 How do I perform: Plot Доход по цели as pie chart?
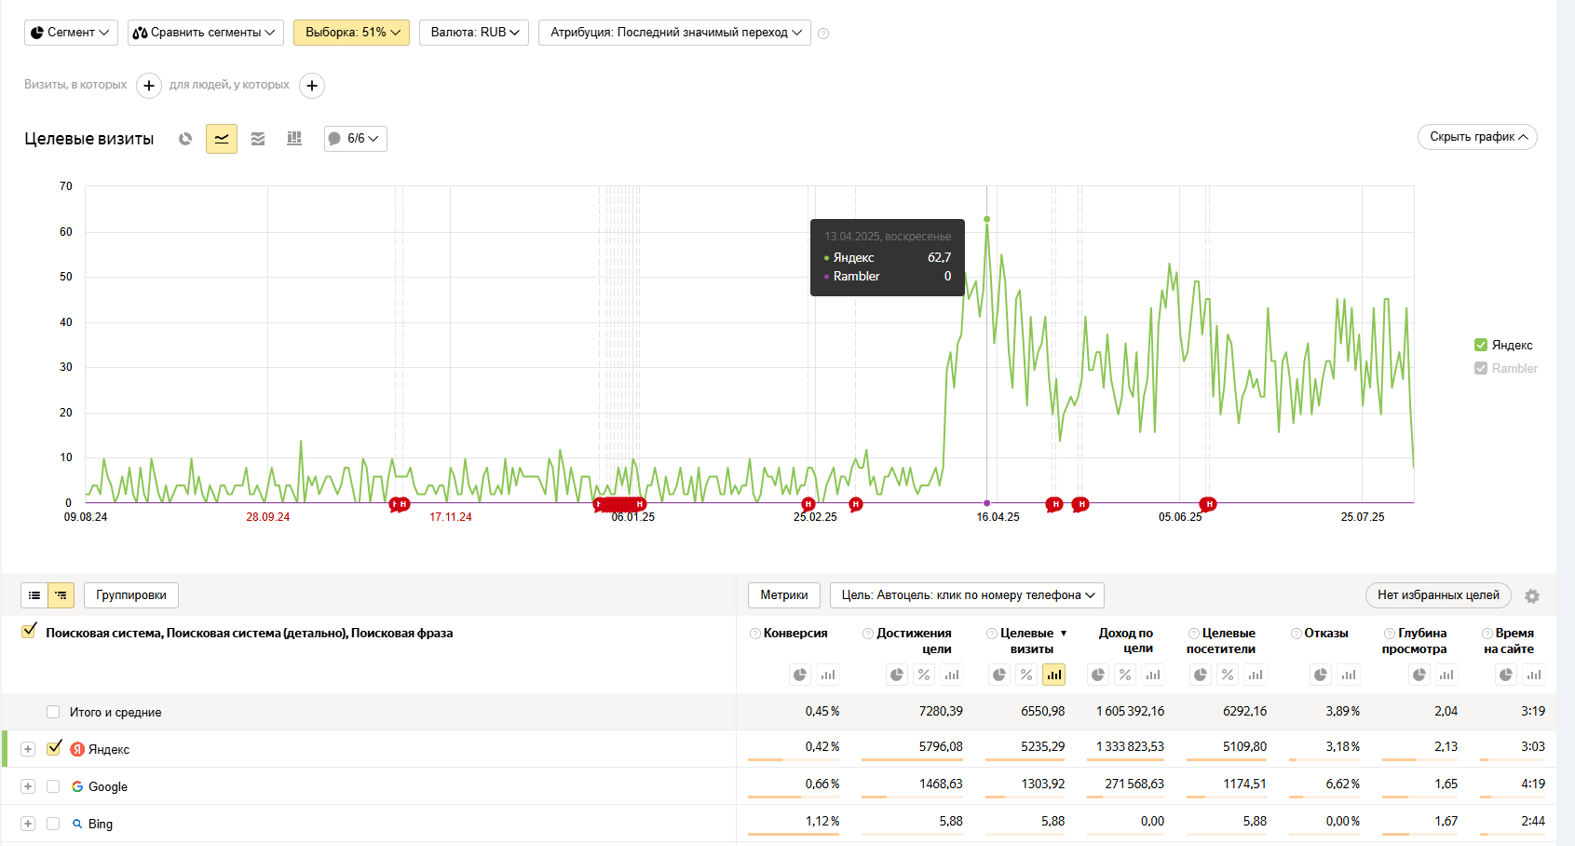tap(1098, 675)
